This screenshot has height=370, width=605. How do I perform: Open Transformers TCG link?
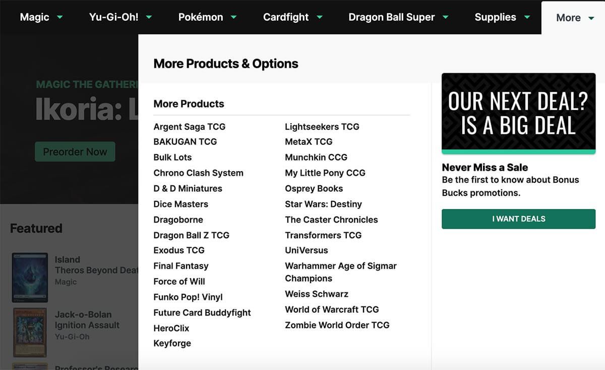click(x=323, y=235)
